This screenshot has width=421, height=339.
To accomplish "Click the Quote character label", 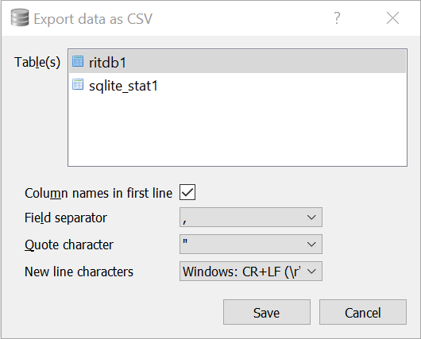I will click(69, 245).
